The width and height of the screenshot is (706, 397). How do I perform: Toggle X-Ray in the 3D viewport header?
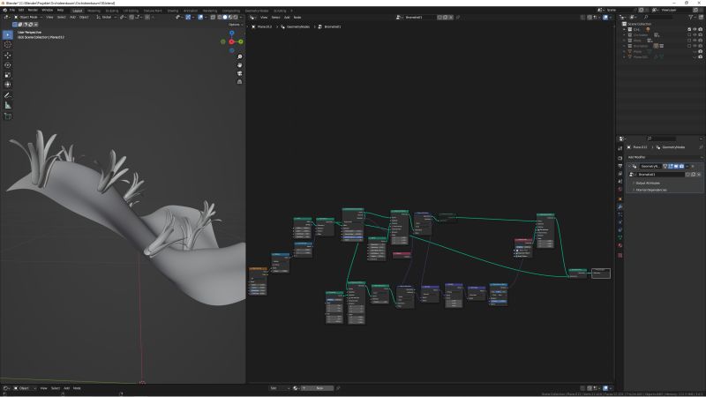[x=213, y=17]
